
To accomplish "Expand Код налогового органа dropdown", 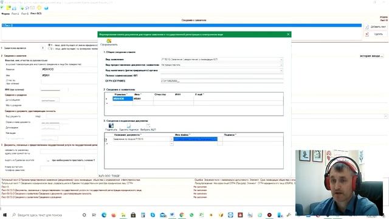I will click(281, 71).
